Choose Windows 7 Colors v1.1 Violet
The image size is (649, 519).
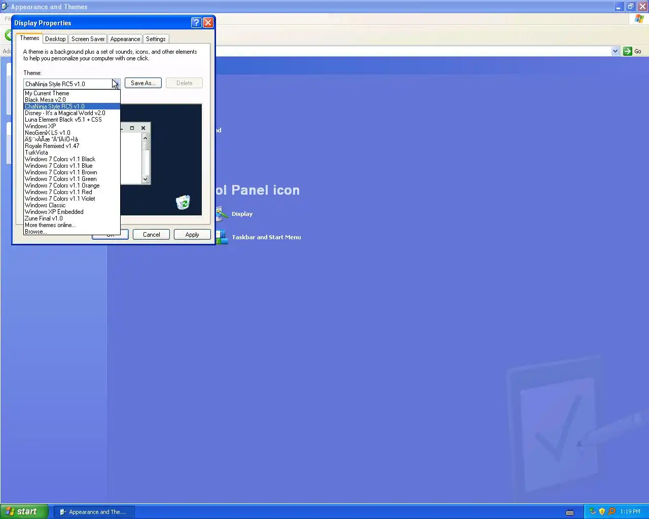tap(71, 199)
